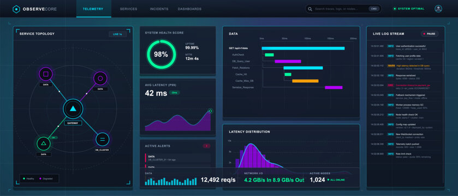
Task: Go to the Incidents tab
Action: pos(159,9)
